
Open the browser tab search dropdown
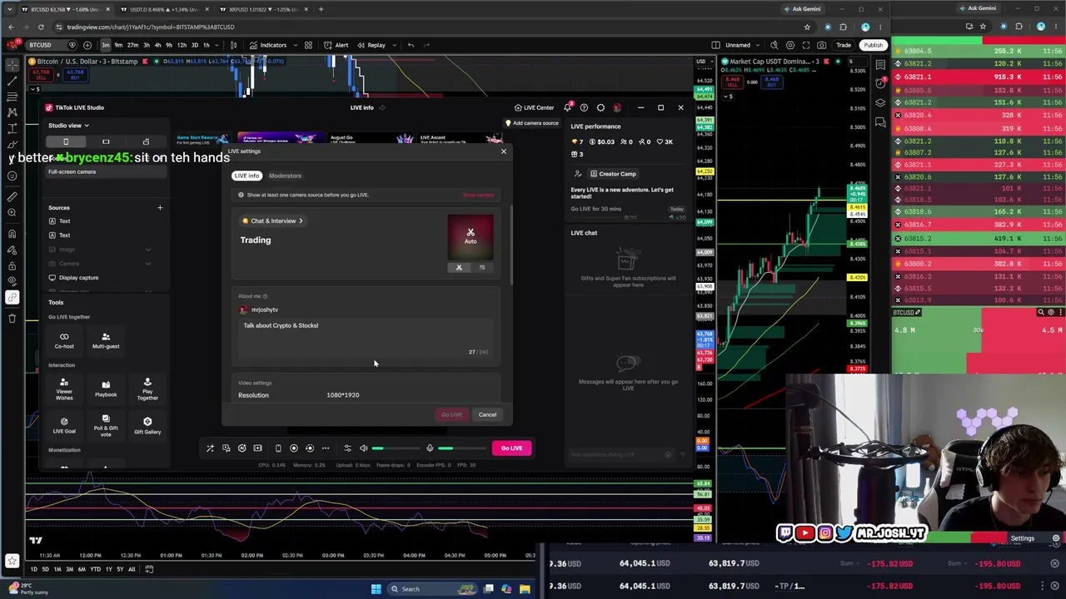(12, 9)
